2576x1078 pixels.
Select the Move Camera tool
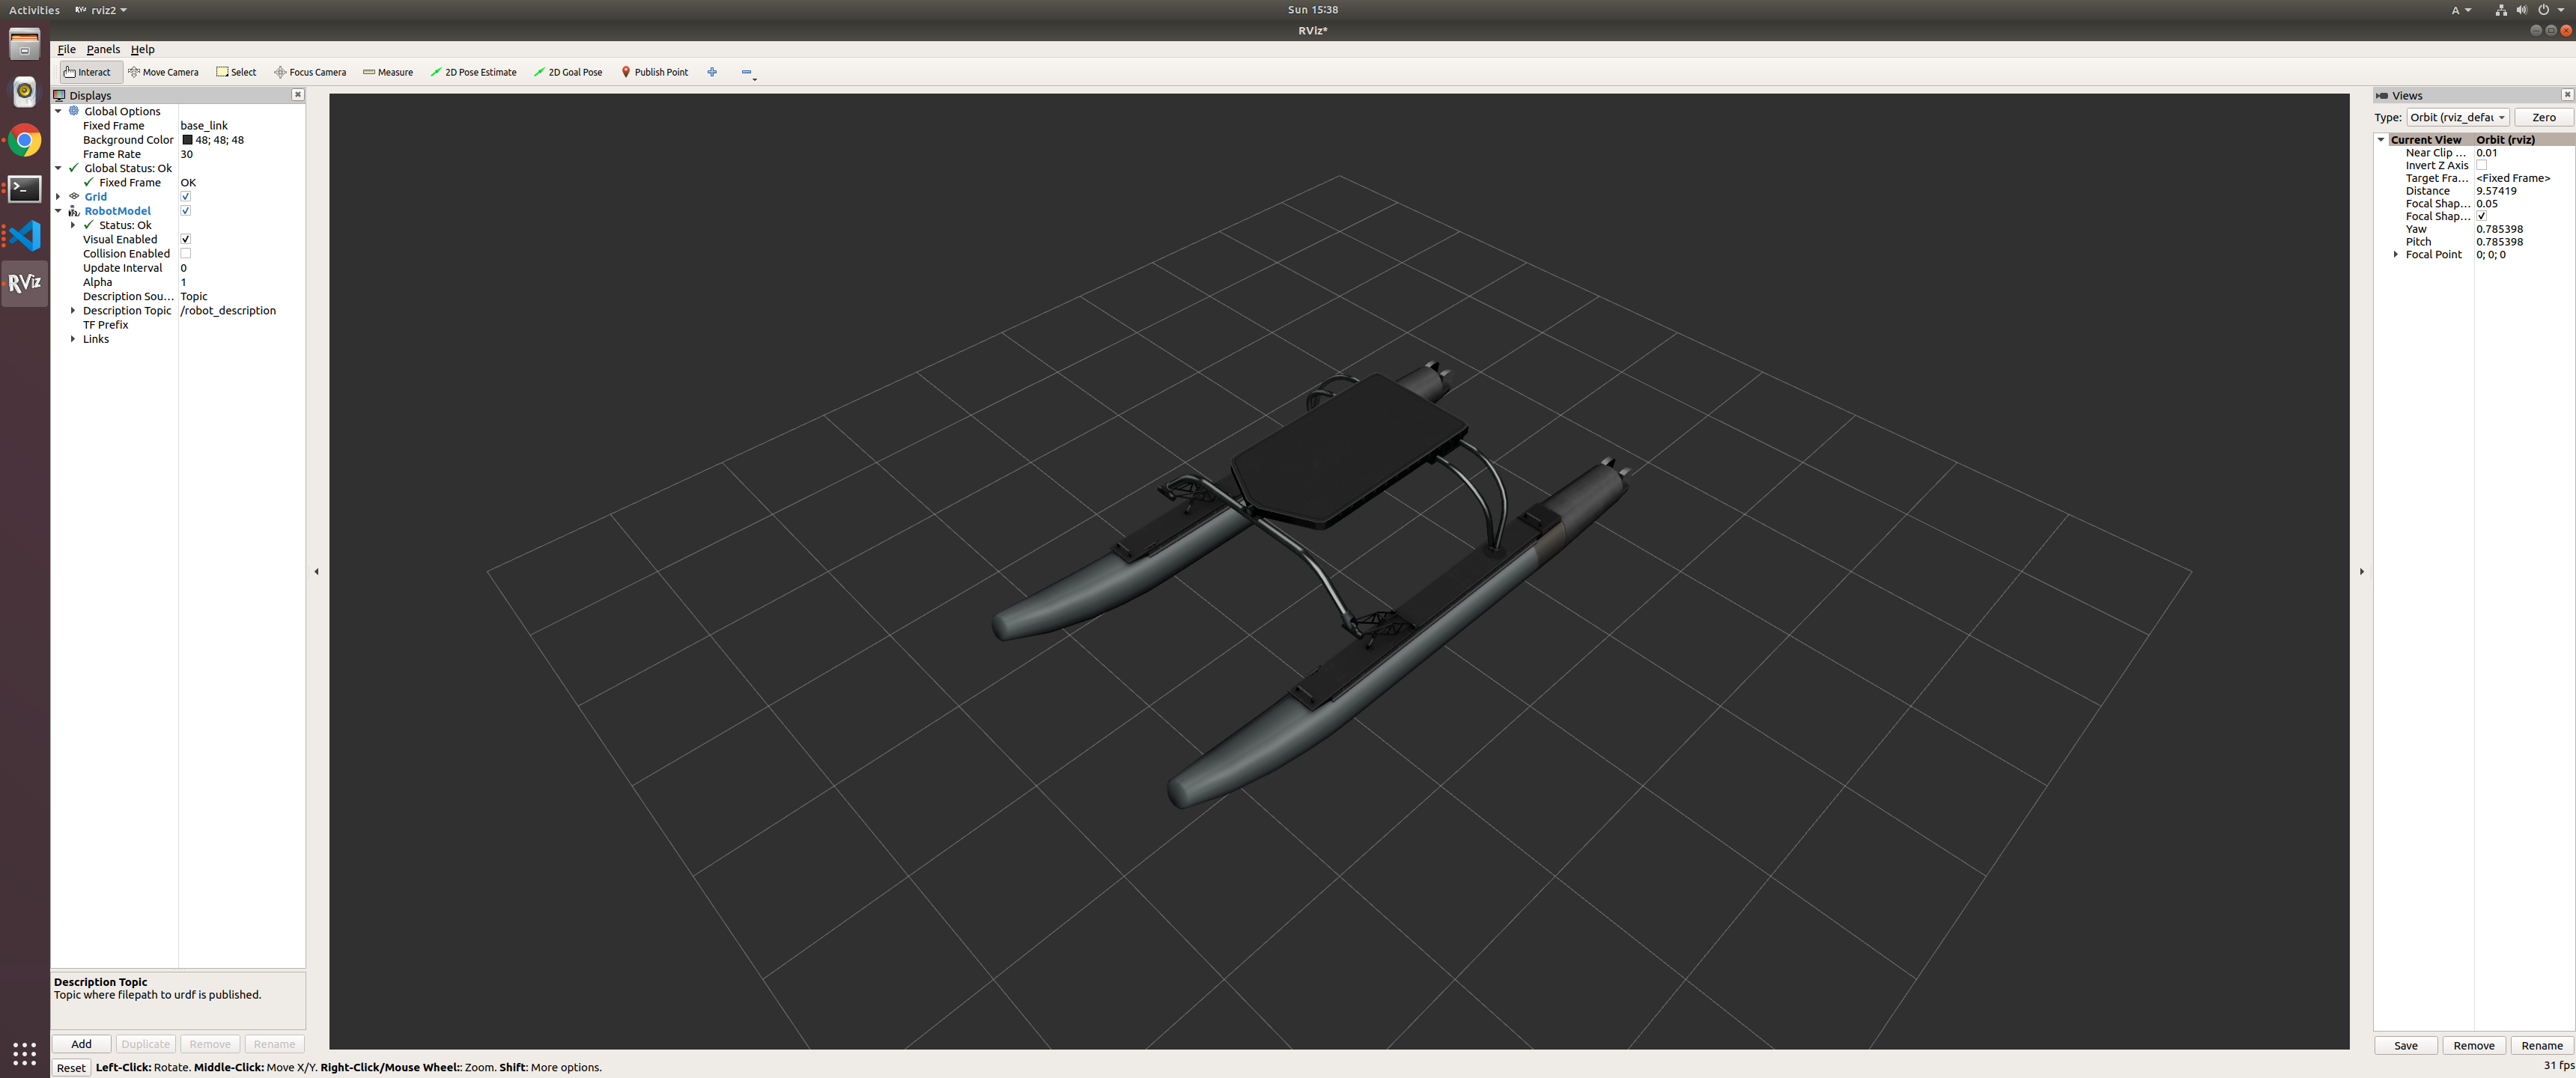pyautogui.click(x=163, y=72)
